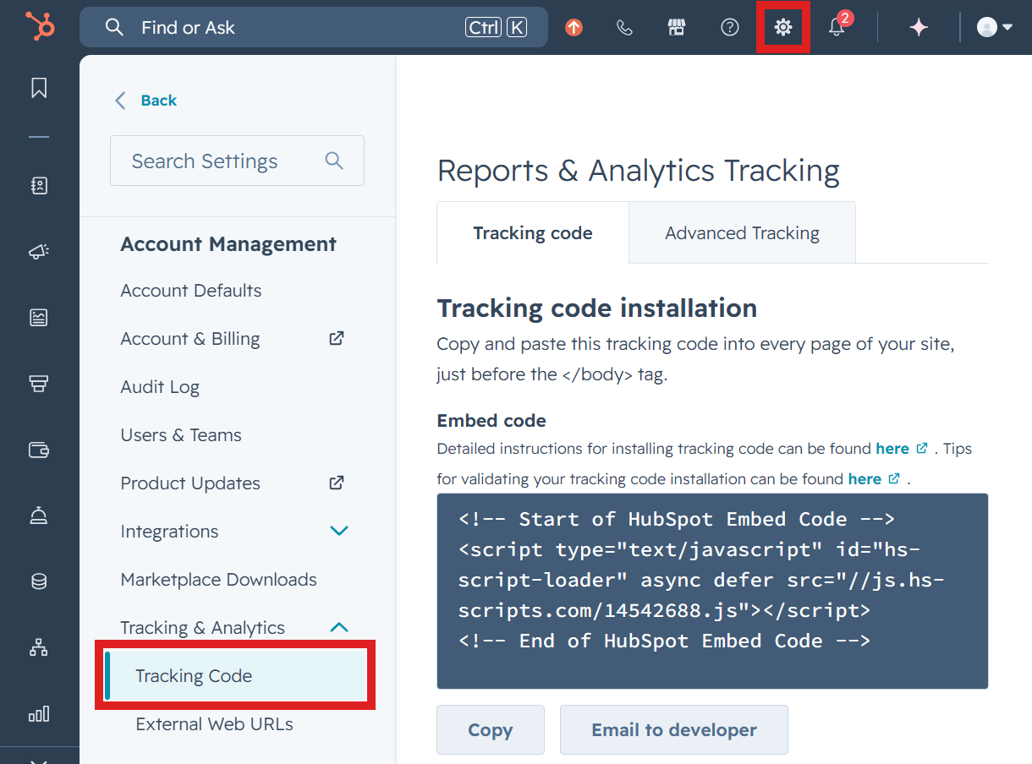Click the HubSpot sprocket logo
The width and height of the screenshot is (1032, 764).
[x=40, y=26]
